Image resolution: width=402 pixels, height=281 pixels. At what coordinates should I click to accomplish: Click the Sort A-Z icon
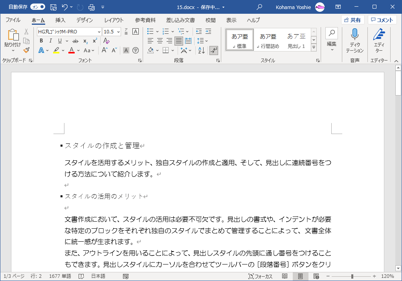pyautogui.click(x=202, y=50)
